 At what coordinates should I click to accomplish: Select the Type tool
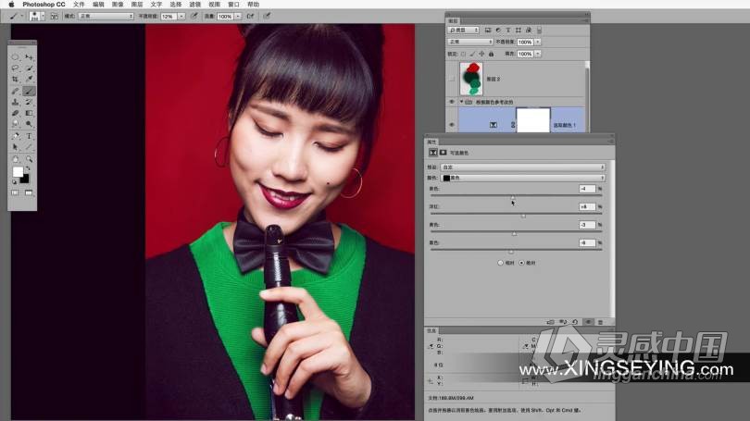[30, 136]
